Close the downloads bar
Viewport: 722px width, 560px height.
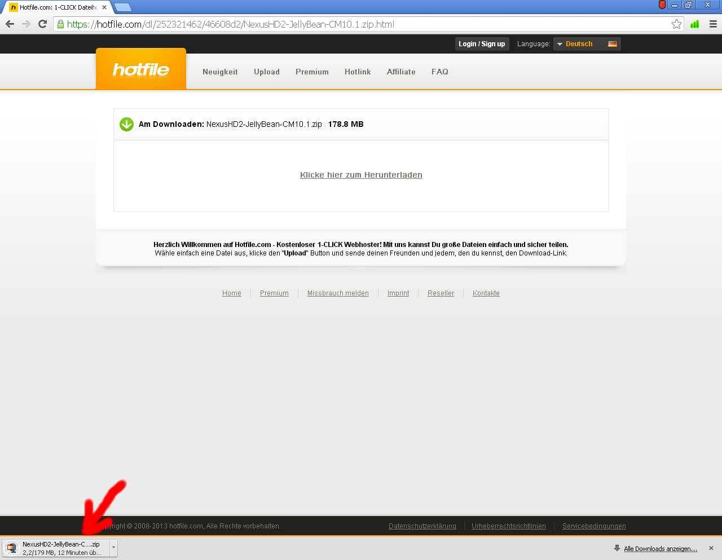711,548
